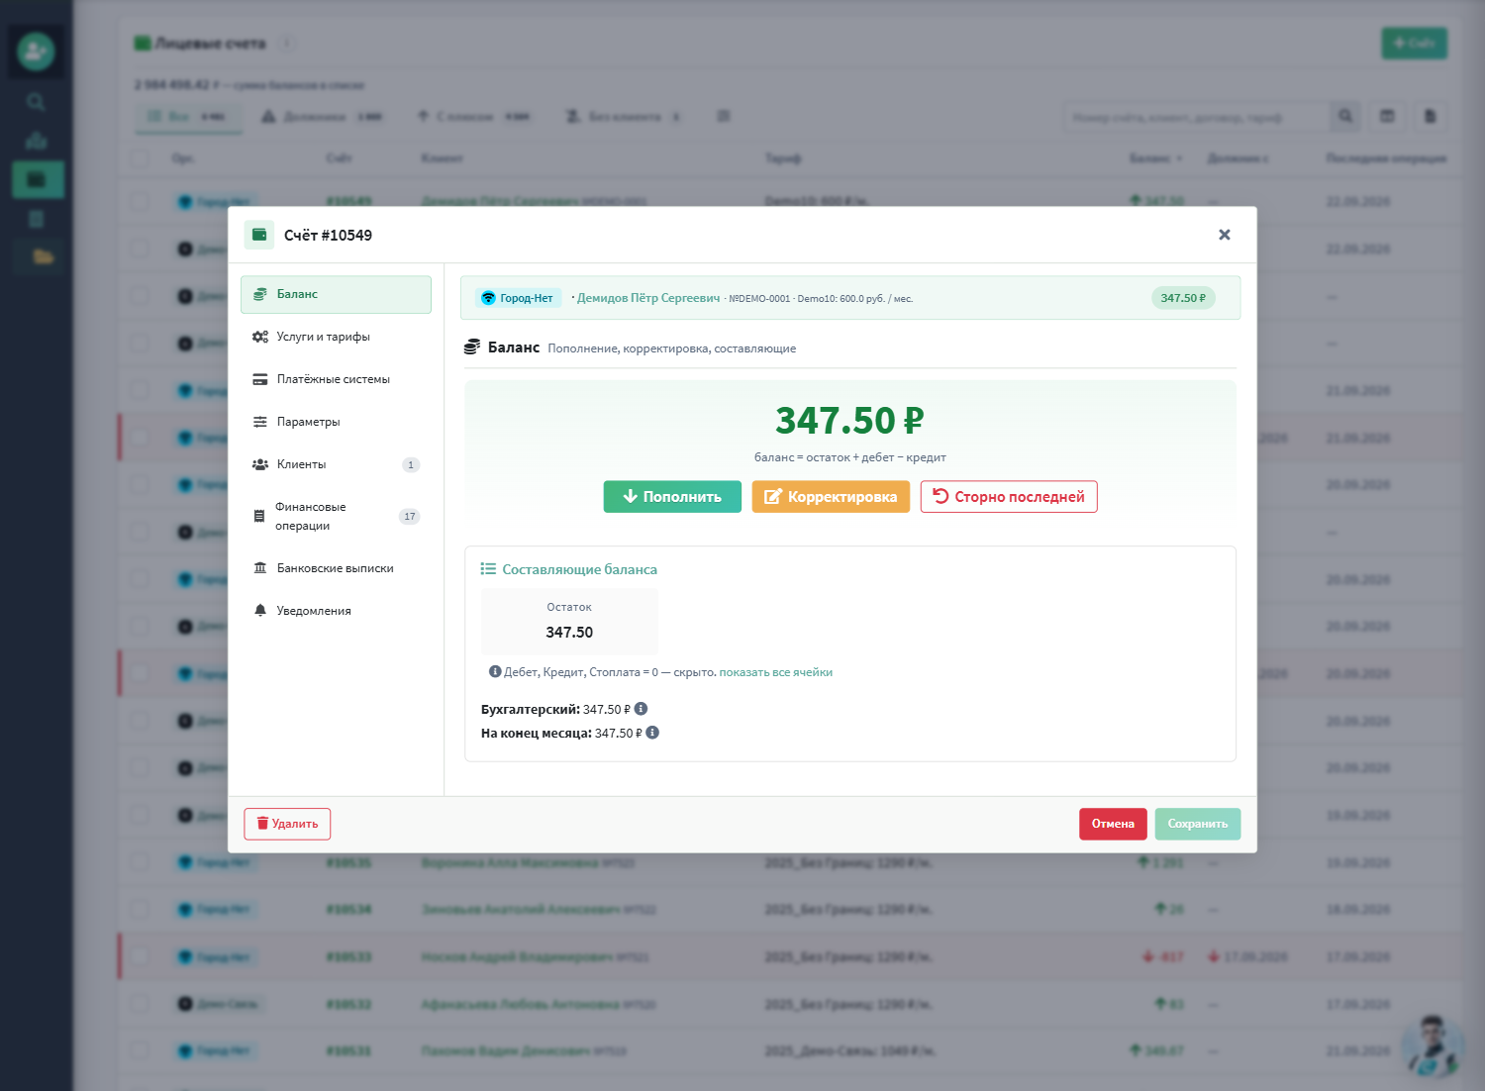The height and width of the screenshot is (1091, 1485).
Task: Click the red Удалить button
Action: [287, 824]
